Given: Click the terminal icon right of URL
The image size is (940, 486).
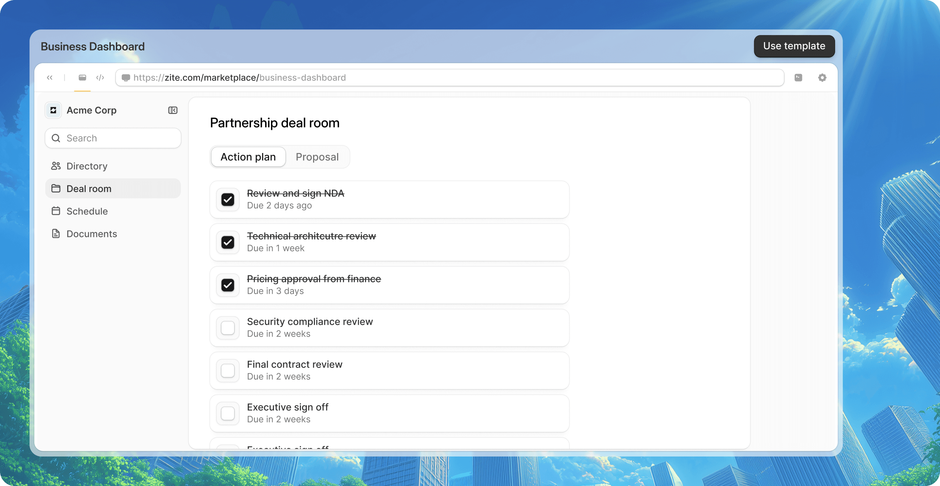Looking at the screenshot, I should [x=798, y=77].
